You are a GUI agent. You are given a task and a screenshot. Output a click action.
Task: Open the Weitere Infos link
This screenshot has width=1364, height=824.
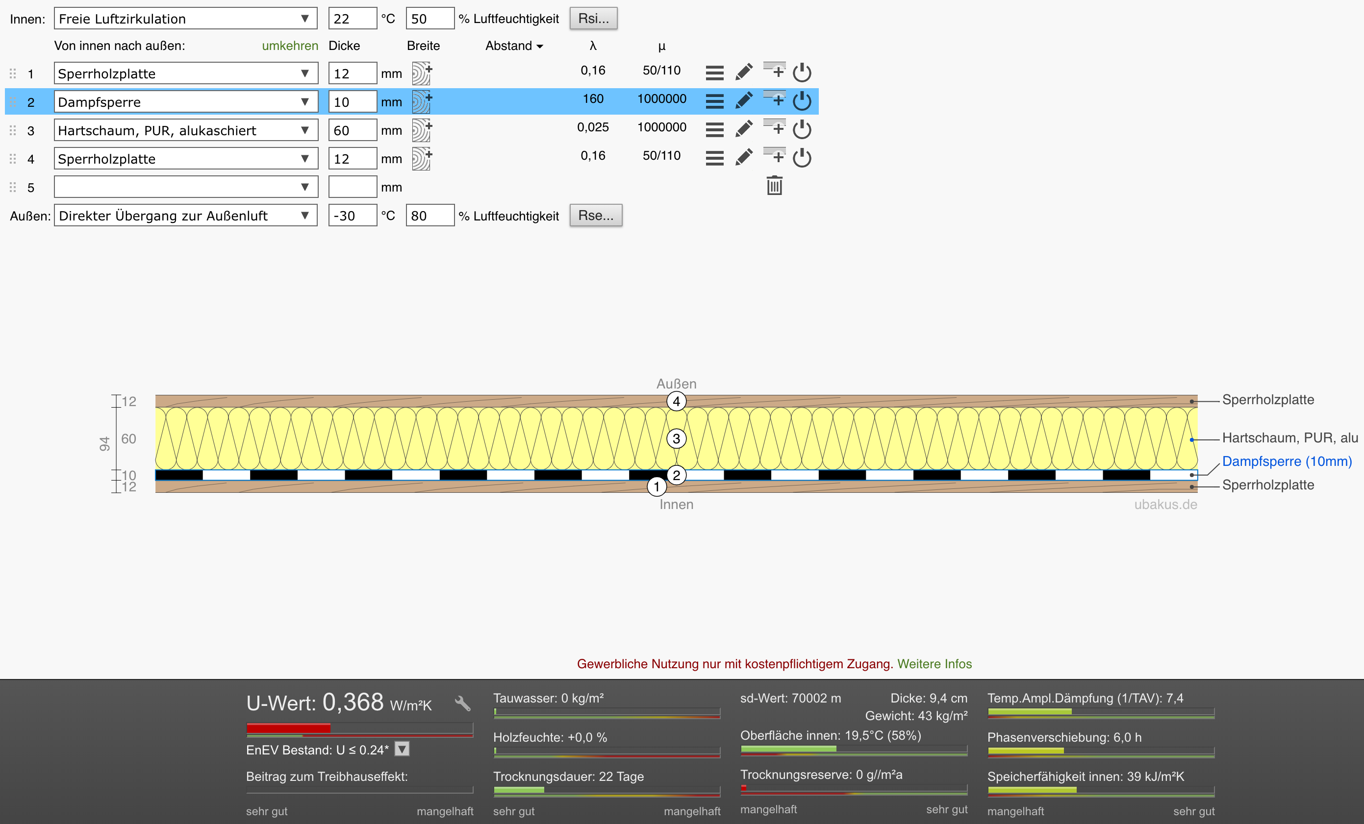[x=935, y=664]
